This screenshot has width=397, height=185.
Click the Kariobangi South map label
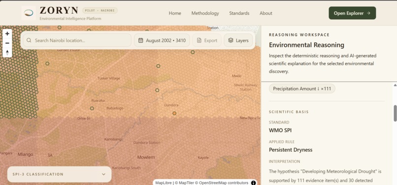[x=126, y=168]
